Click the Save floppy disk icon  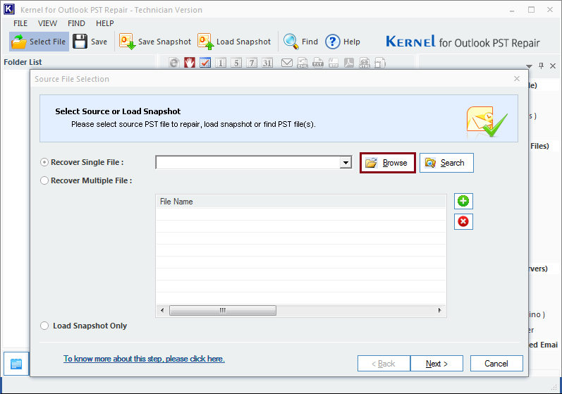pyautogui.click(x=80, y=42)
